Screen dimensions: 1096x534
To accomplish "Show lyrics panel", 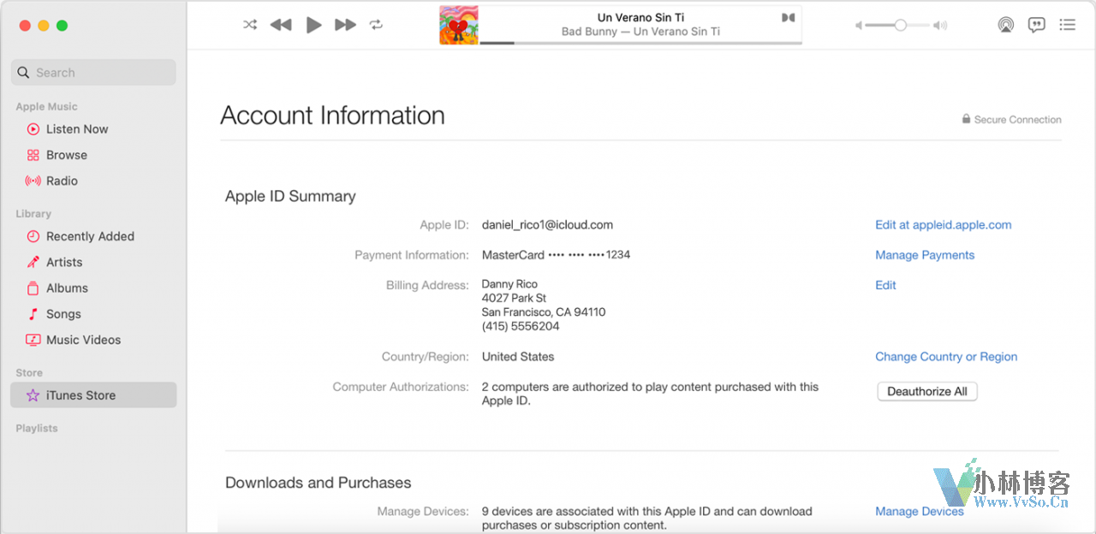I will coord(1037,25).
